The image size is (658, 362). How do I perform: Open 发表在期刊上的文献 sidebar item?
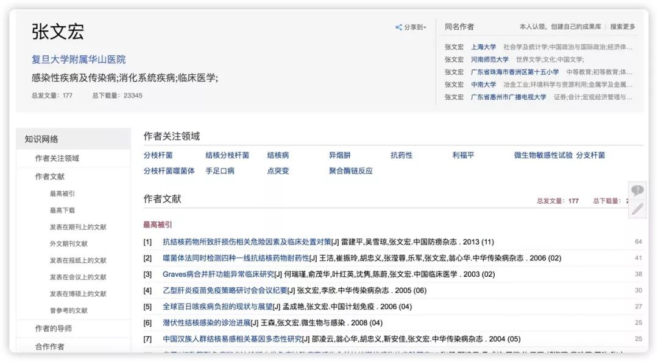click(x=78, y=227)
